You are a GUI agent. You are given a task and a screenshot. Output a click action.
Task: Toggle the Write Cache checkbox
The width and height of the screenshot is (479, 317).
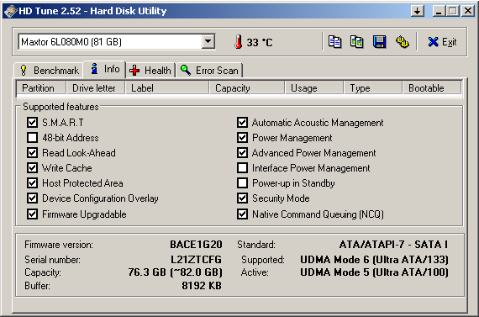tap(33, 168)
